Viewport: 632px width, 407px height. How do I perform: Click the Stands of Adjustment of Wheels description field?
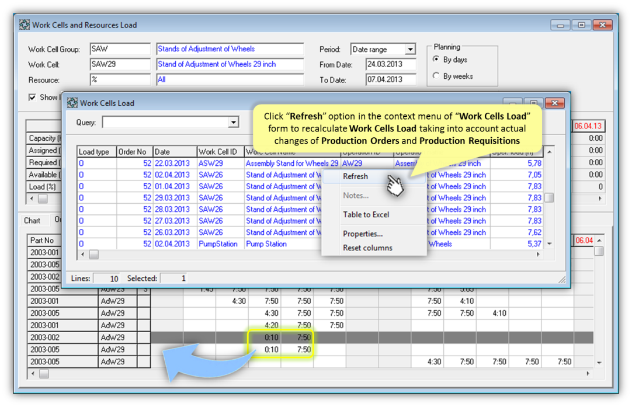pos(230,49)
